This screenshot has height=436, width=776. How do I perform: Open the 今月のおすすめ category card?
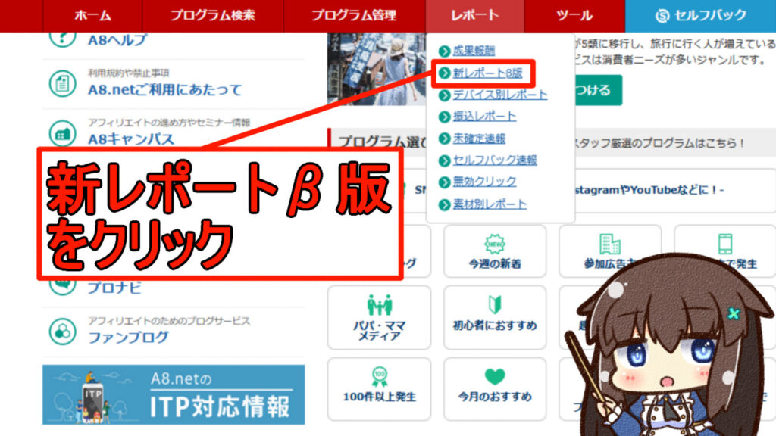coord(494,389)
